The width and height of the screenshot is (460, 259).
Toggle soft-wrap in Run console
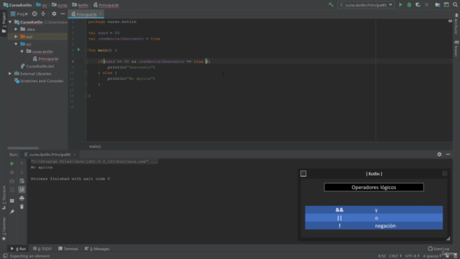(x=22, y=181)
